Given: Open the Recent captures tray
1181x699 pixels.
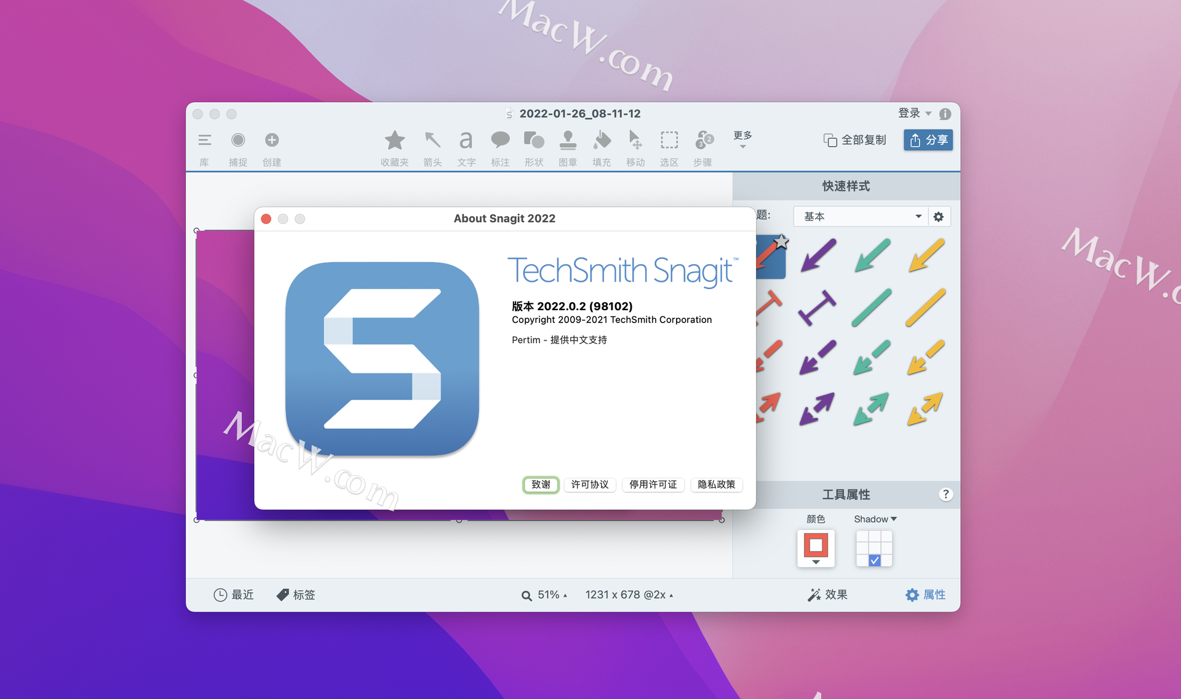Looking at the screenshot, I should [x=234, y=595].
